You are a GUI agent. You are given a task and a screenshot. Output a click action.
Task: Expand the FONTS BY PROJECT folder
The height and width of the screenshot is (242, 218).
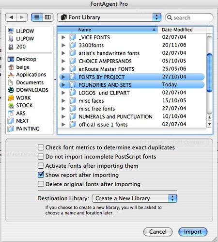click(x=63, y=77)
